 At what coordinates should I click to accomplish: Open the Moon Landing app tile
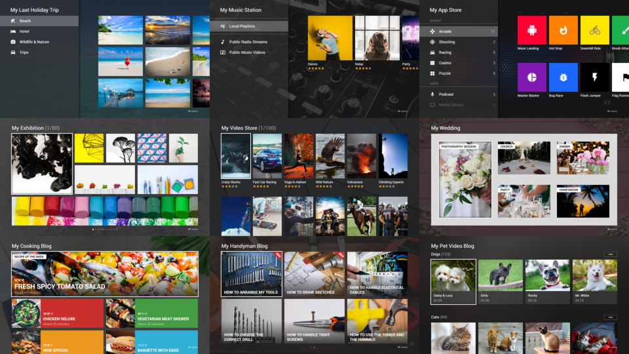pyautogui.click(x=531, y=30)
